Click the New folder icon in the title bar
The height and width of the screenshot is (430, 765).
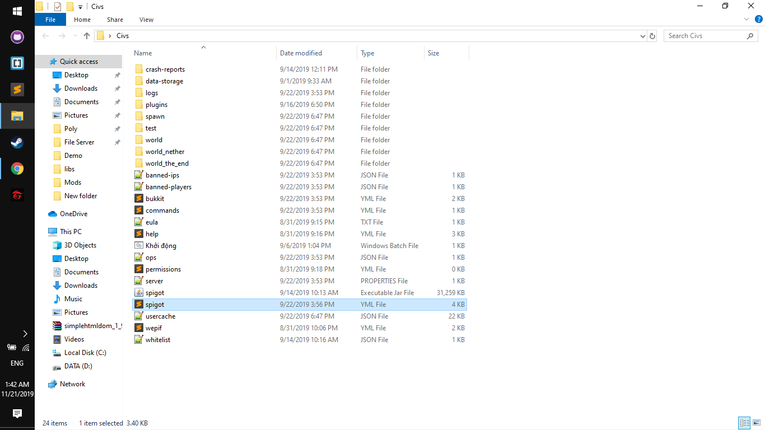[70, 7]
